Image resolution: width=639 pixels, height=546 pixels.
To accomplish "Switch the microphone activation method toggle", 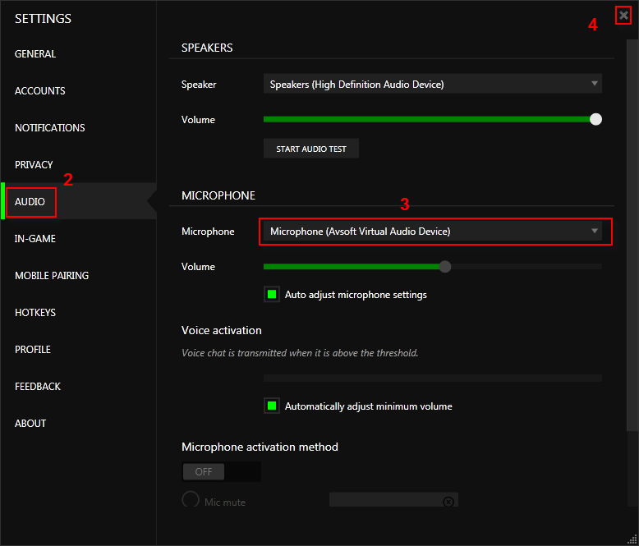I will click(221, 471).
